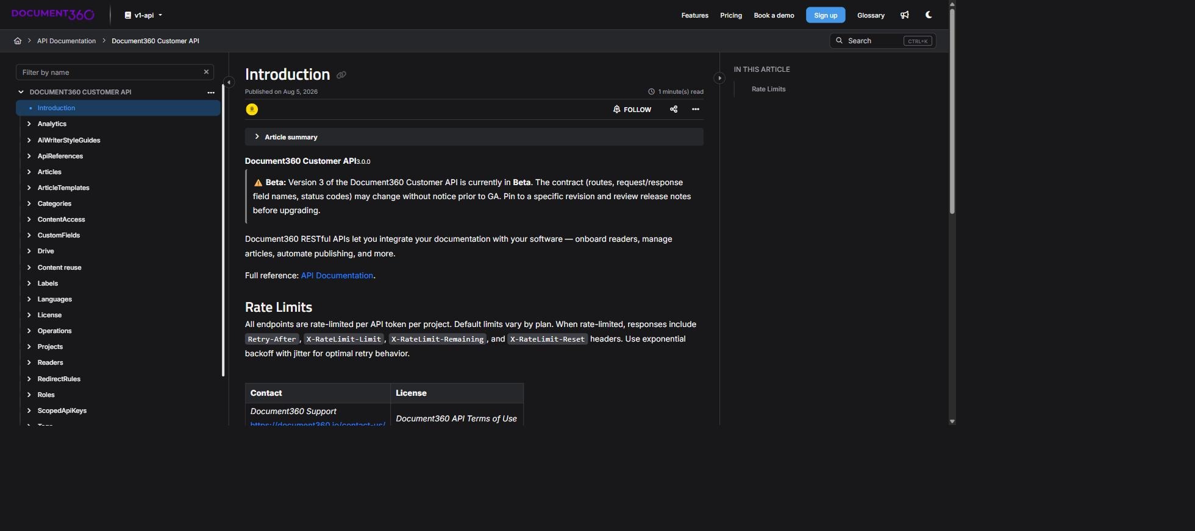Select Introduction in sidebar

coord(118,108)
